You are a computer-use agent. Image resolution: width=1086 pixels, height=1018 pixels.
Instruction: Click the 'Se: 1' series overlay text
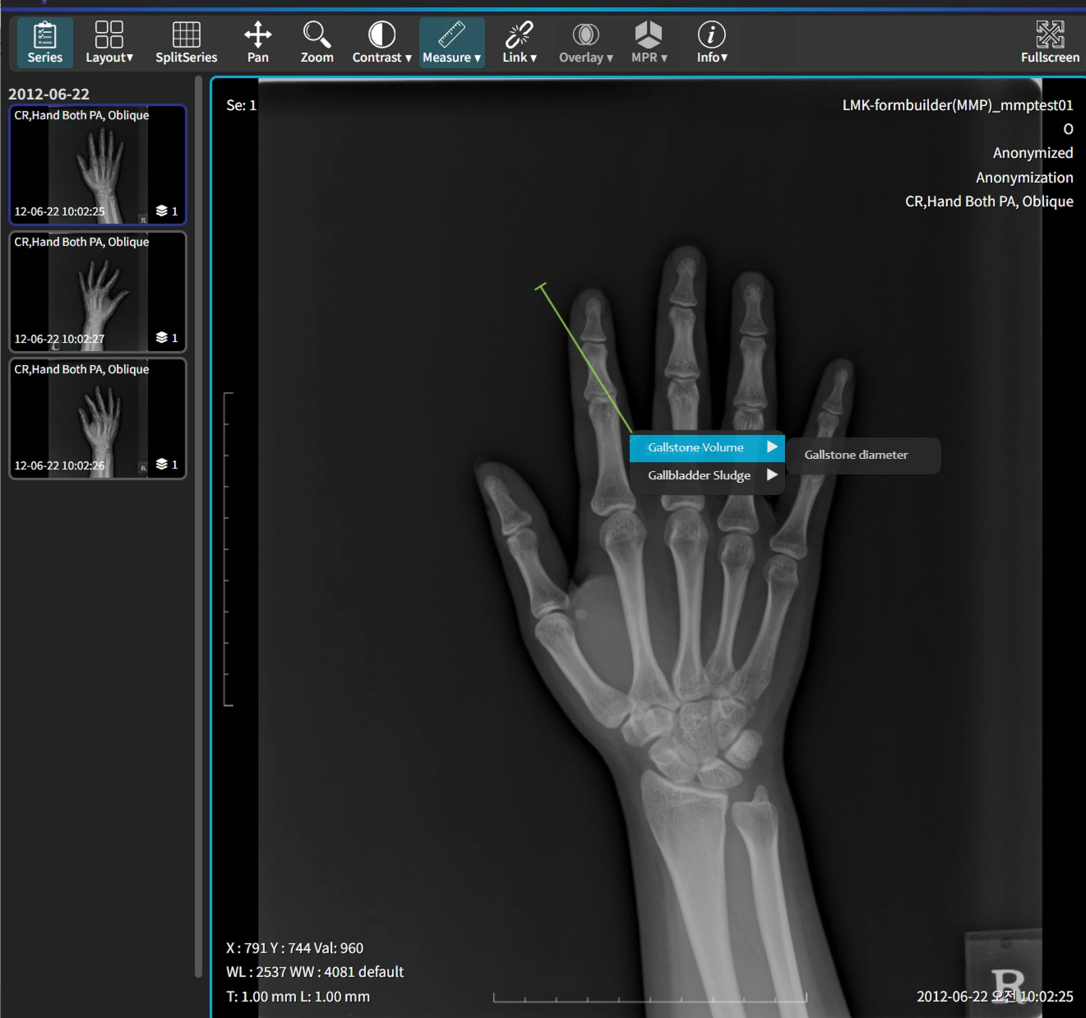pyautogui.click(x=241, y=106)
